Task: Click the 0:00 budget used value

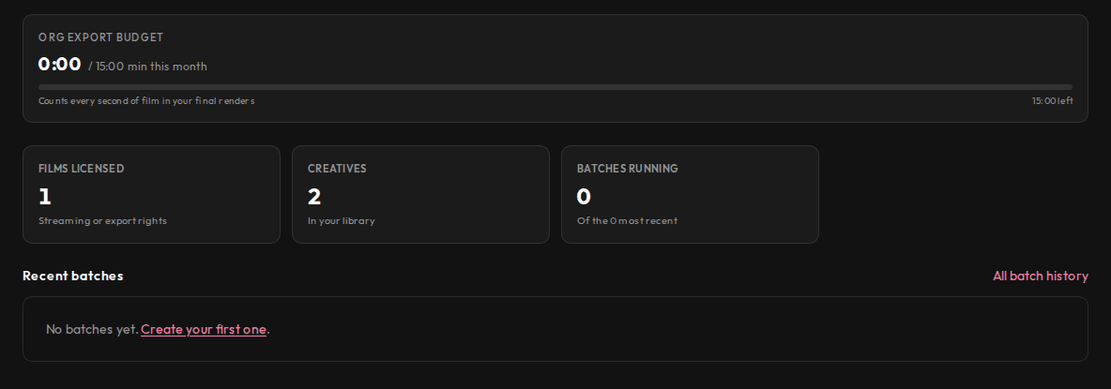Action: click(59, 65)
